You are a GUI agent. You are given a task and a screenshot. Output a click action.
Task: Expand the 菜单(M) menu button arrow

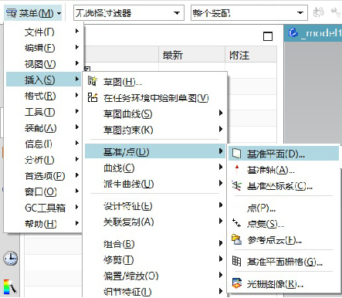point(59,13)
